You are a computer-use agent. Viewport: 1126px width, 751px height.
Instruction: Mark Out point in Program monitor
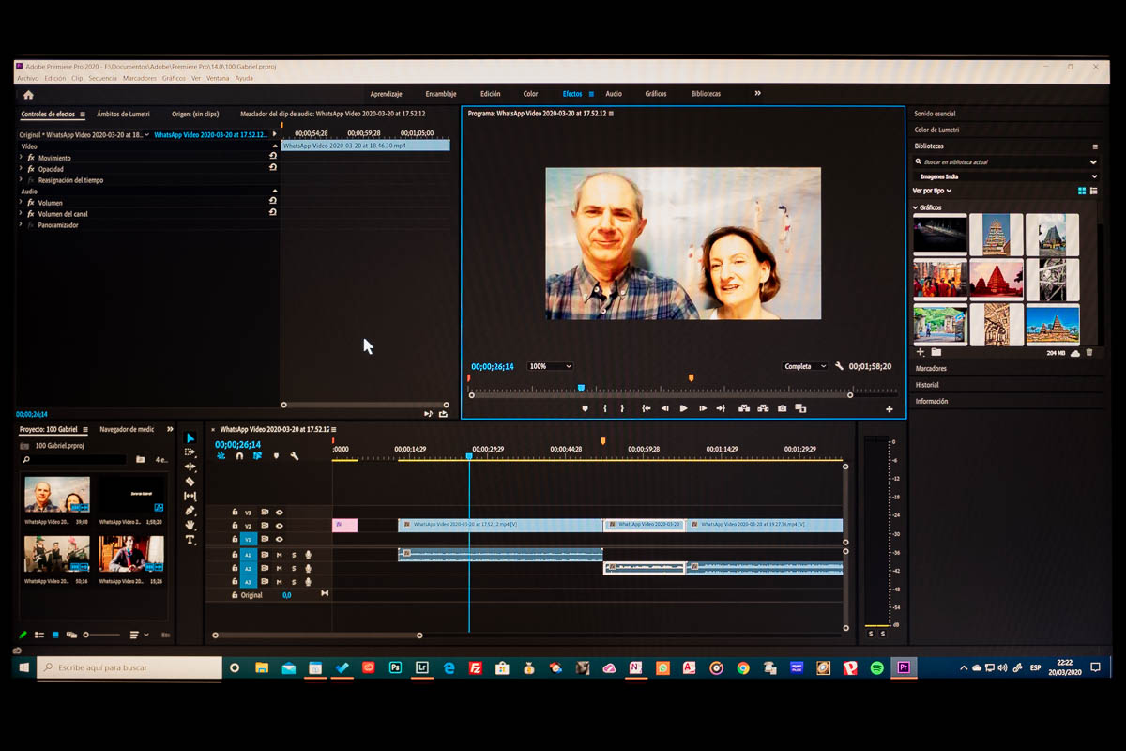pyautogui.click(x=621, y=408)
